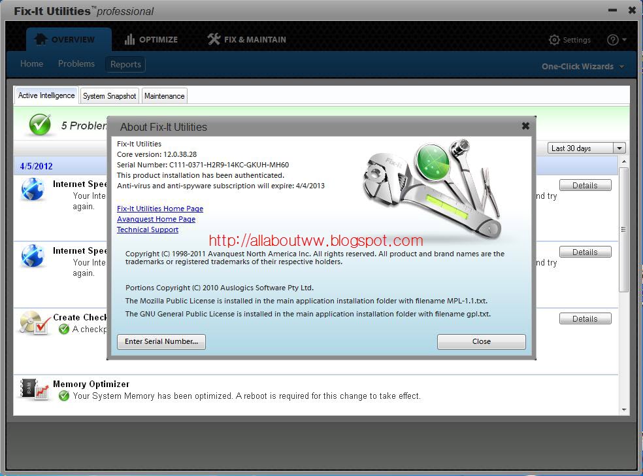Click green check beside checkpoint message
Screen dimensions: 643x476
[64, 329]
